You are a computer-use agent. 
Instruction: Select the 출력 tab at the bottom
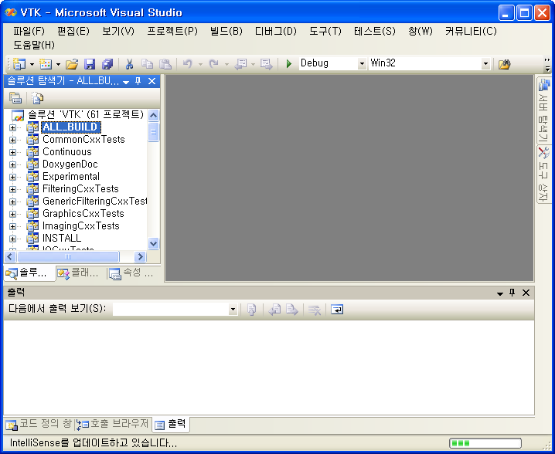pyautogui.click(x=171, y=424)
